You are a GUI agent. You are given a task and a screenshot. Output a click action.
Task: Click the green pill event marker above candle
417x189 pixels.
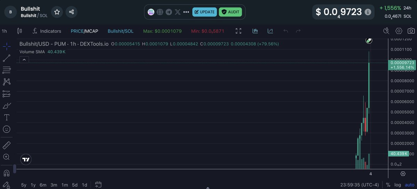(x=369, y=41)
